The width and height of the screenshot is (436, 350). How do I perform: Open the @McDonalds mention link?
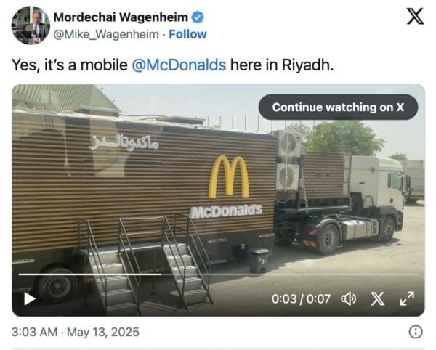(x=179, y=65)
